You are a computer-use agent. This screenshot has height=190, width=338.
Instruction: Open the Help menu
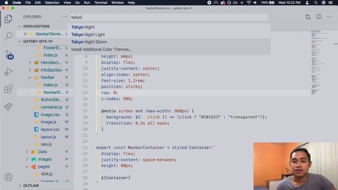(132, 3)
